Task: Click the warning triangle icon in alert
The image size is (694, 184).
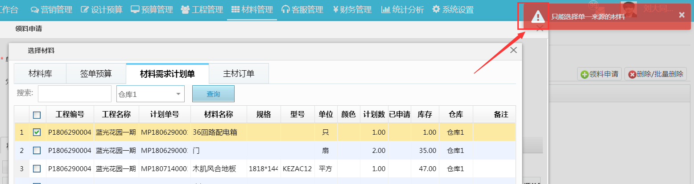Action: pos(538,17)
